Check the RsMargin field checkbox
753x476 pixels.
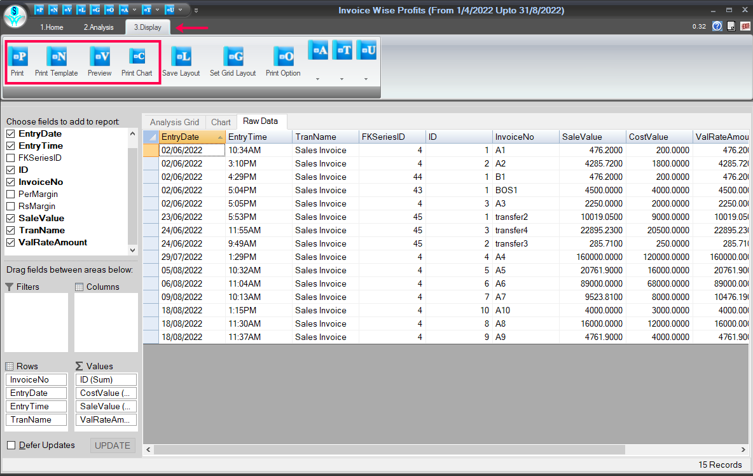(11, 206)
